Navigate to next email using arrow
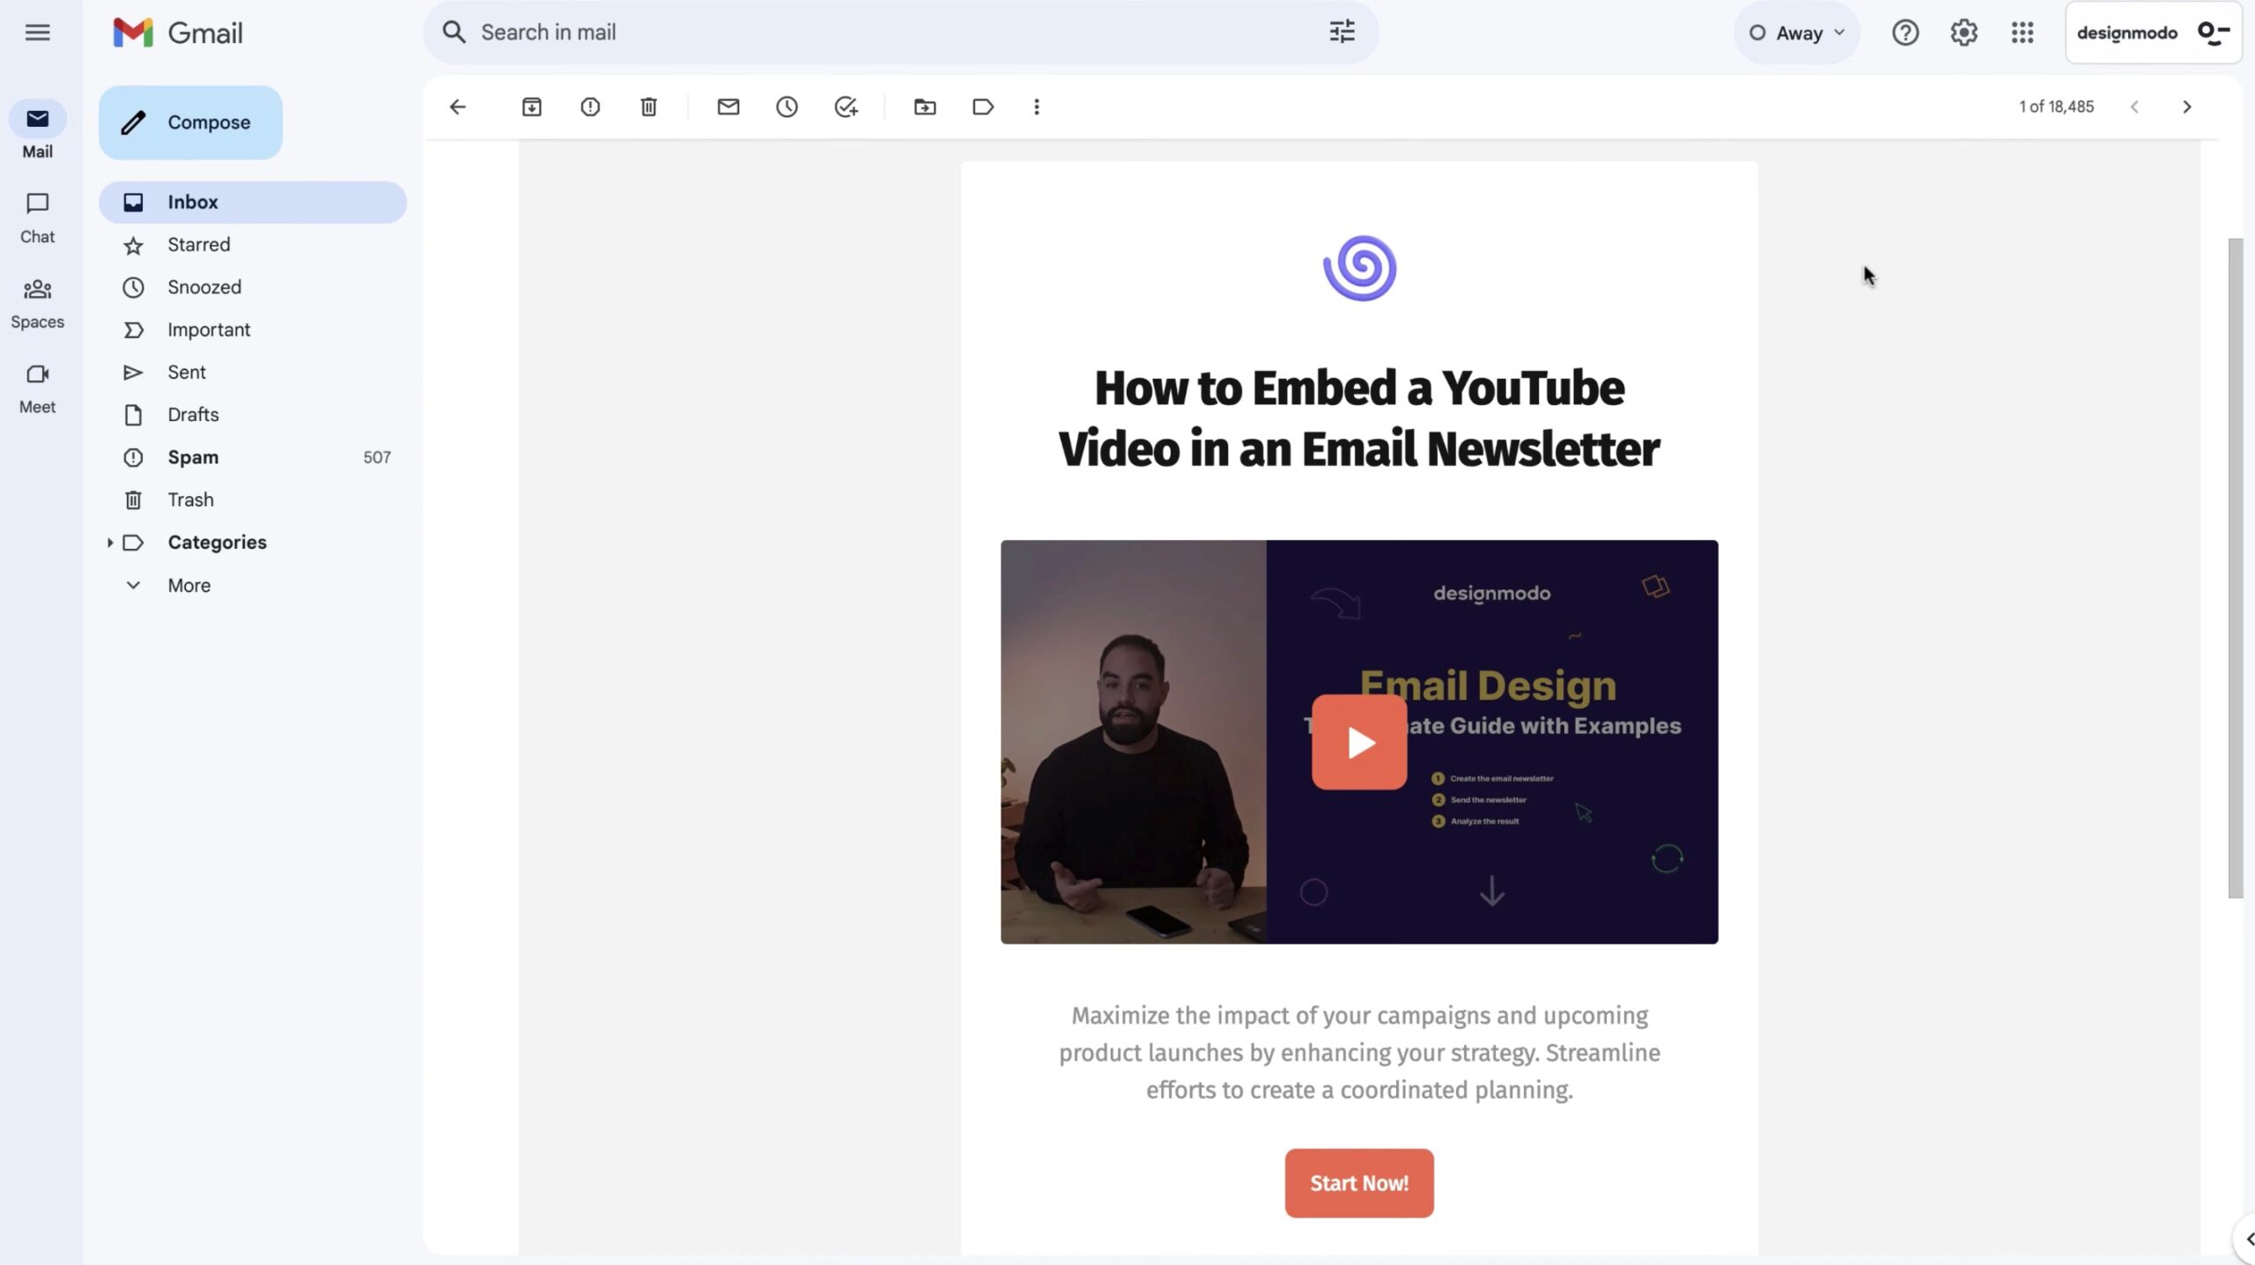The height and width of the screenshot is (1265, 2255). point(2185,106)
